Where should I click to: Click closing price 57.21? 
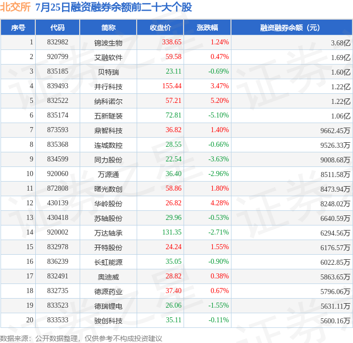click(x=173, y=101)
